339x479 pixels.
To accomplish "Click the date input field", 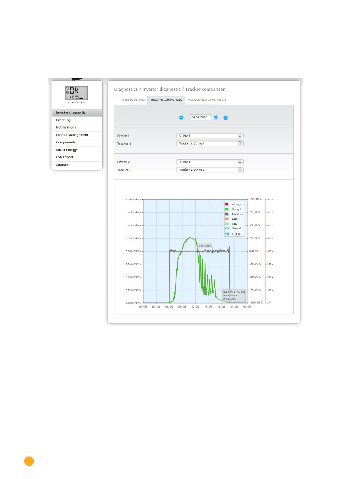I will 200,117.
